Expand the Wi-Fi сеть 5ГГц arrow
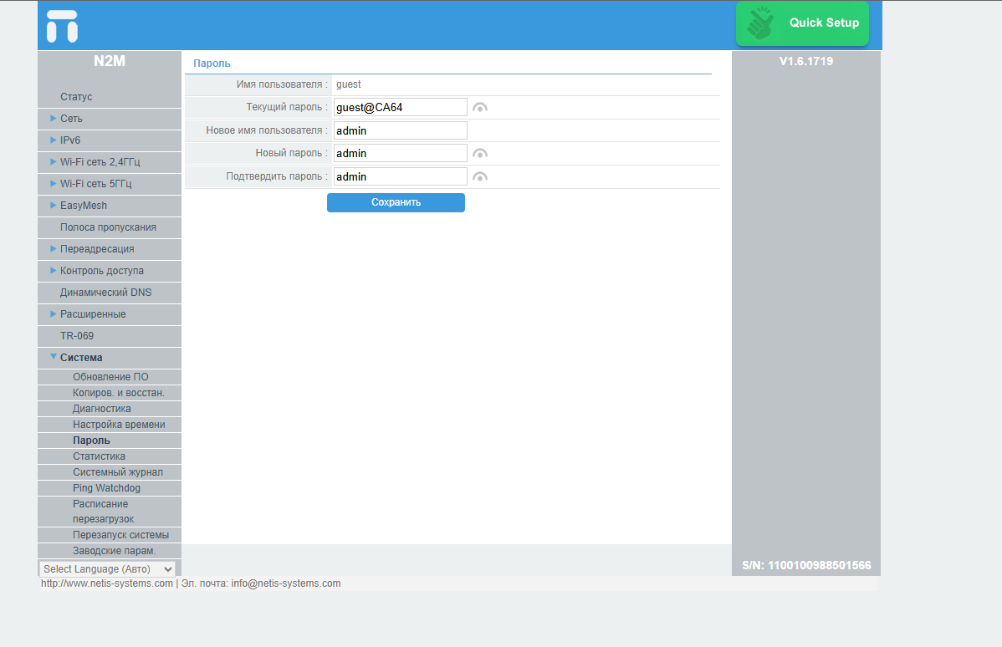 click(53, 183)
